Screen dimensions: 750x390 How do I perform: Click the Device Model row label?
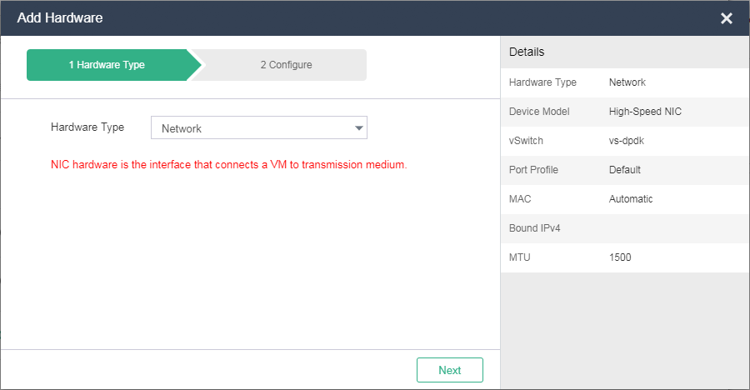pos(539,112)
